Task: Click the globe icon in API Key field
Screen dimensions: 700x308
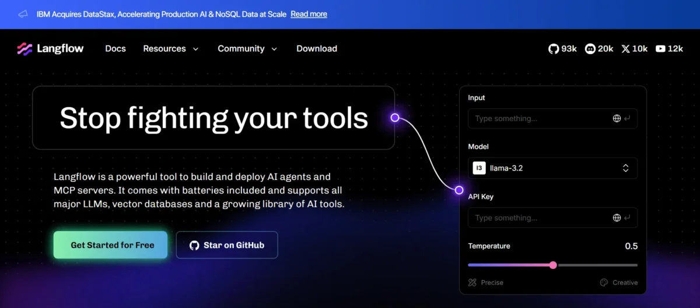Action: (617, 218)
